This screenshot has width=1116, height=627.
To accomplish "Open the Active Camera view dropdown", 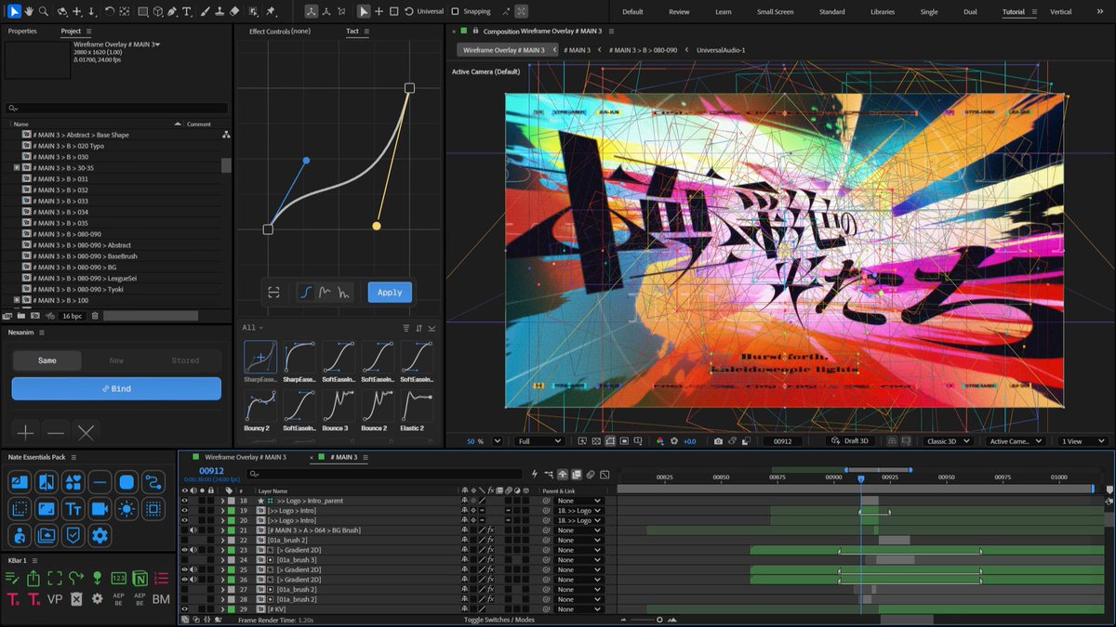I will click(1016, 441).
